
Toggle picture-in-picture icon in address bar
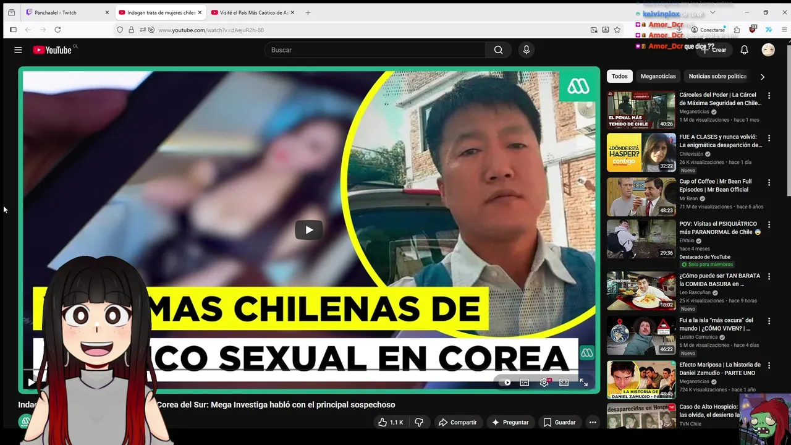(x=594, y=30)
